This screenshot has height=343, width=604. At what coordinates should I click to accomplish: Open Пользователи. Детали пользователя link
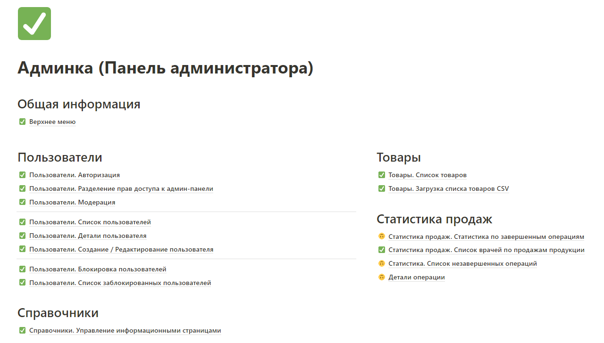click(x=88, y=236)
